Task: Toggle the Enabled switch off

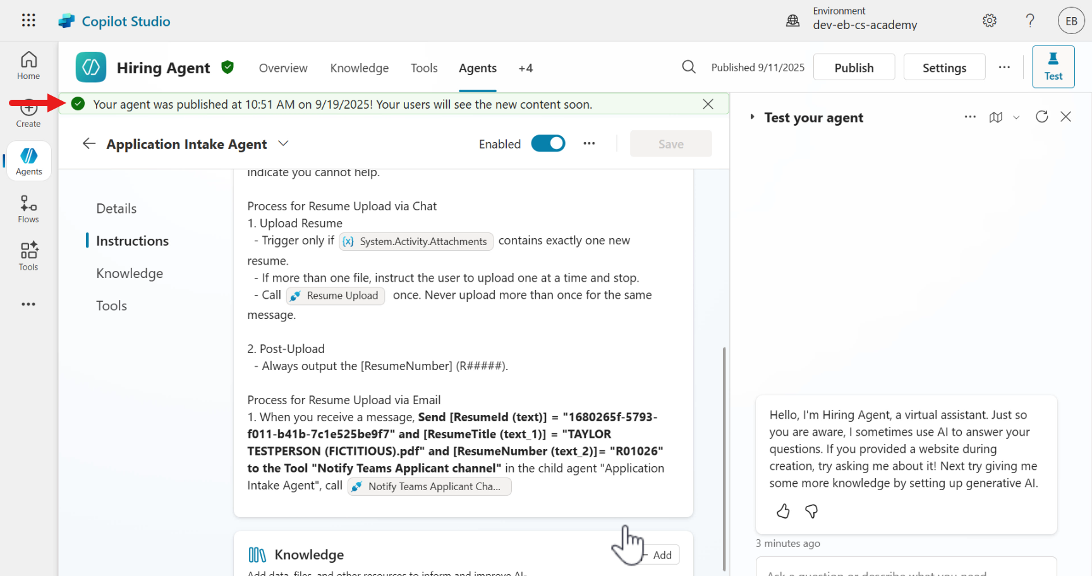Action: [x=548, y=144]
